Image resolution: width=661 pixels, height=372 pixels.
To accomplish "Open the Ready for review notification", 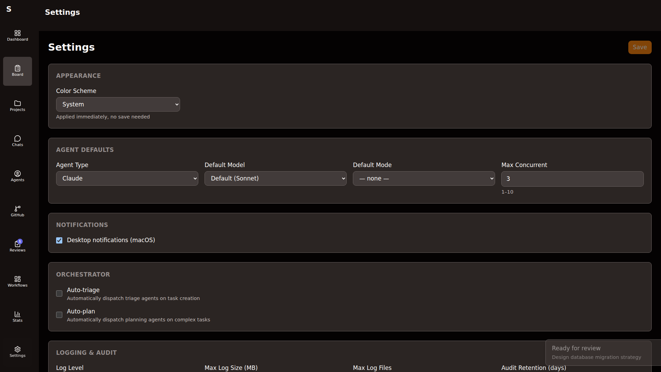I will pos(598,352).
